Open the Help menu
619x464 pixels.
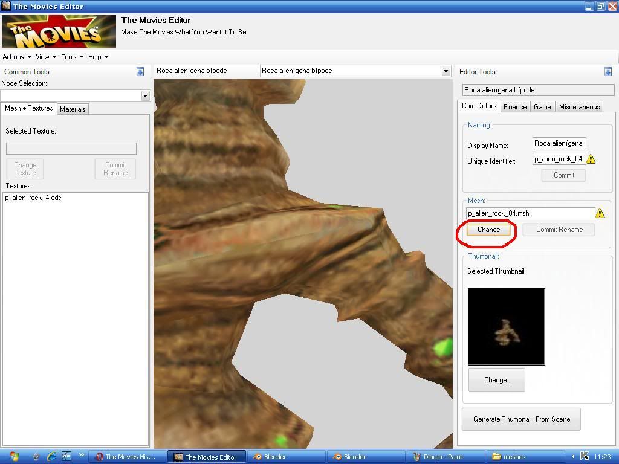[98, 57]
